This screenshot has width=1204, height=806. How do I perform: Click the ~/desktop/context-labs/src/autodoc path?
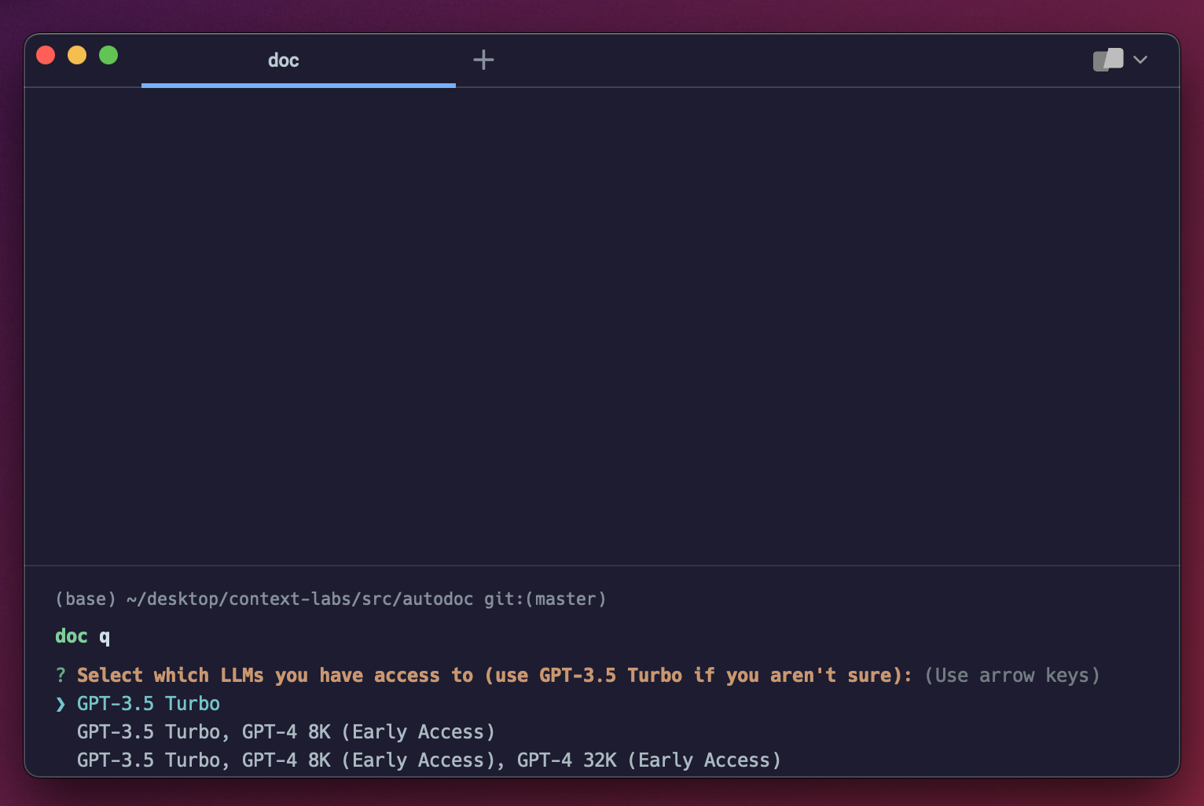click(299, 599)
